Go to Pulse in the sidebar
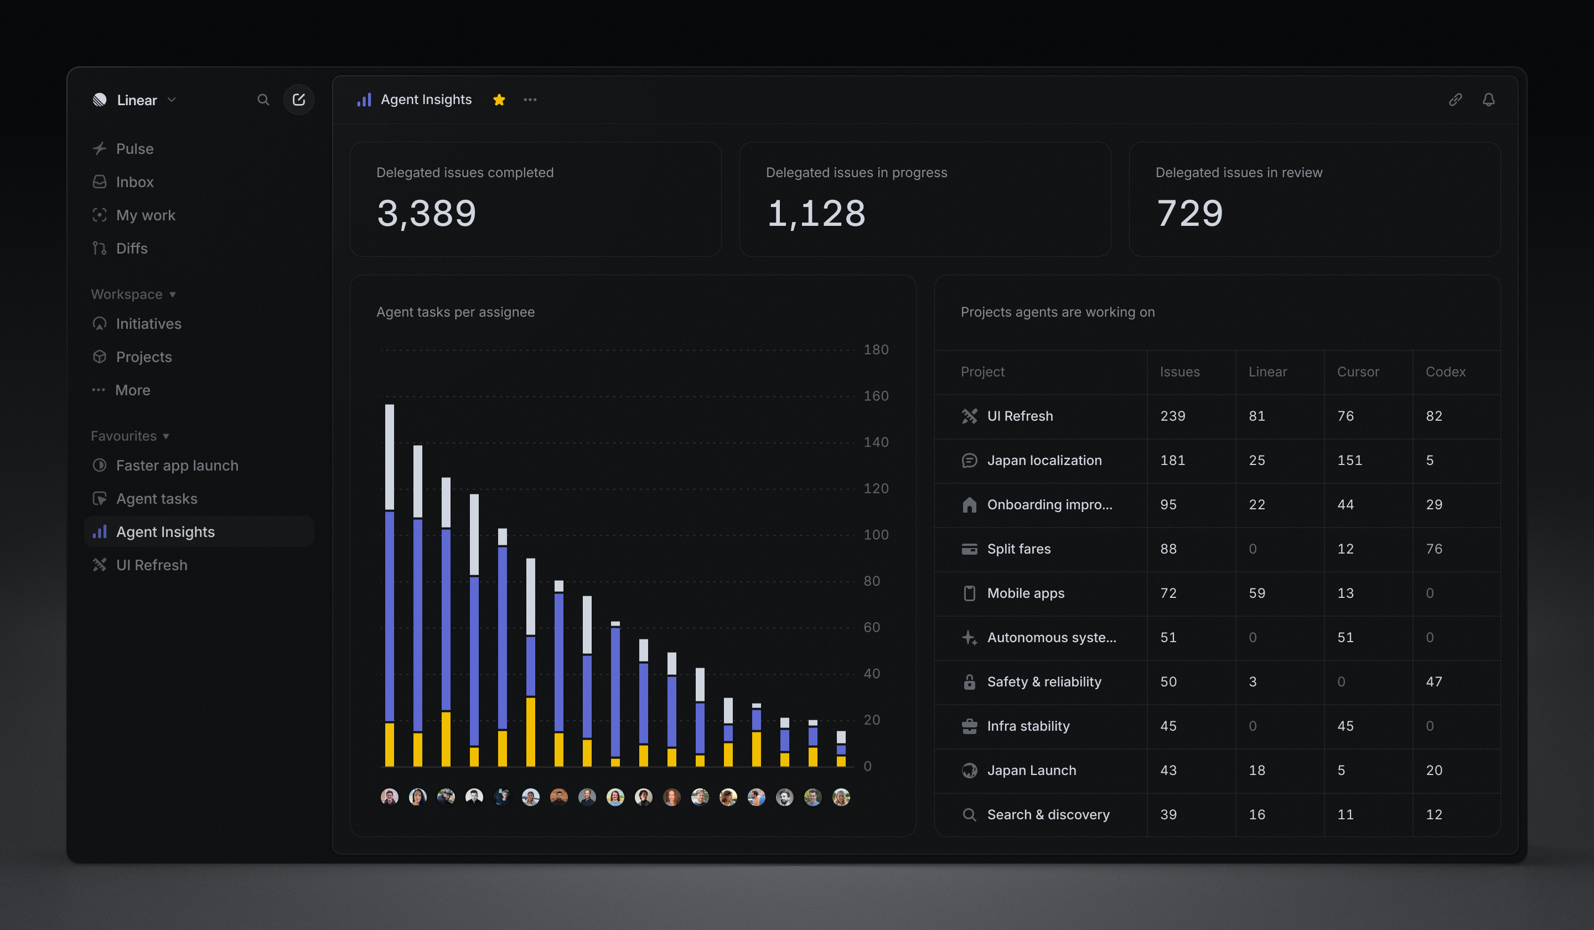Image resolution: width=1594 pixels, height=930 pixels. pyautogui.click(x=199, y=149)
